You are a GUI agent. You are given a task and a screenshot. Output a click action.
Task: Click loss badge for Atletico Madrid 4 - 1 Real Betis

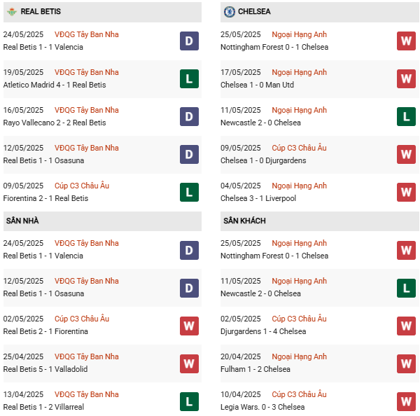tap(189, 79)
